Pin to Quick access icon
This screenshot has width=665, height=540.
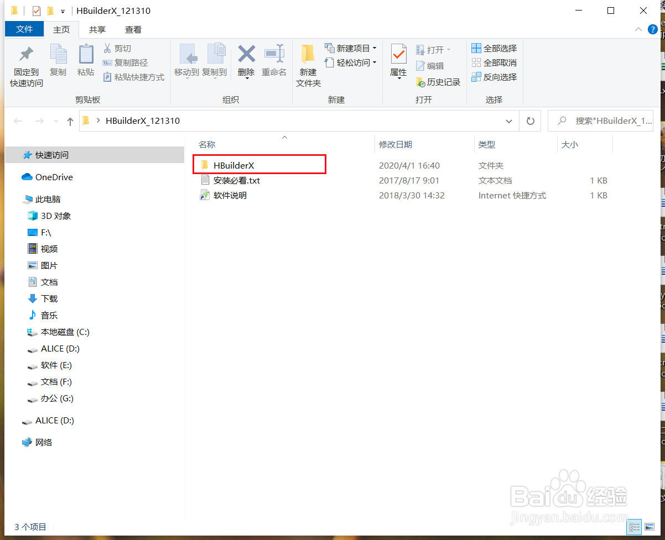(x=26, y=54)
